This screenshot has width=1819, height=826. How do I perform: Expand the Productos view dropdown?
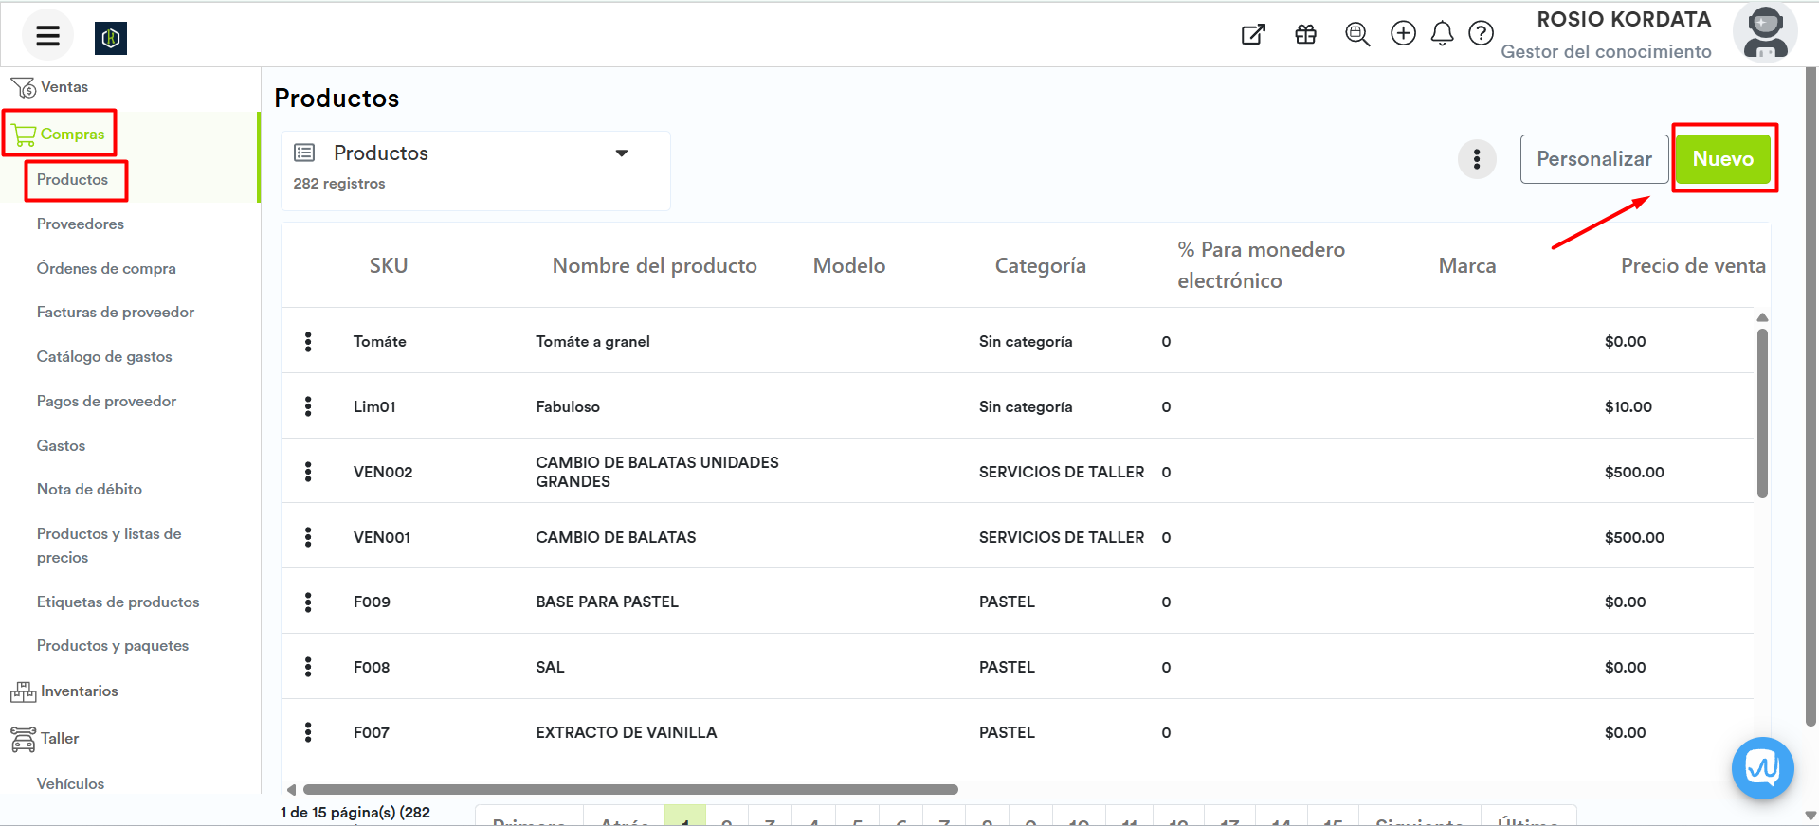pos(622,153)
